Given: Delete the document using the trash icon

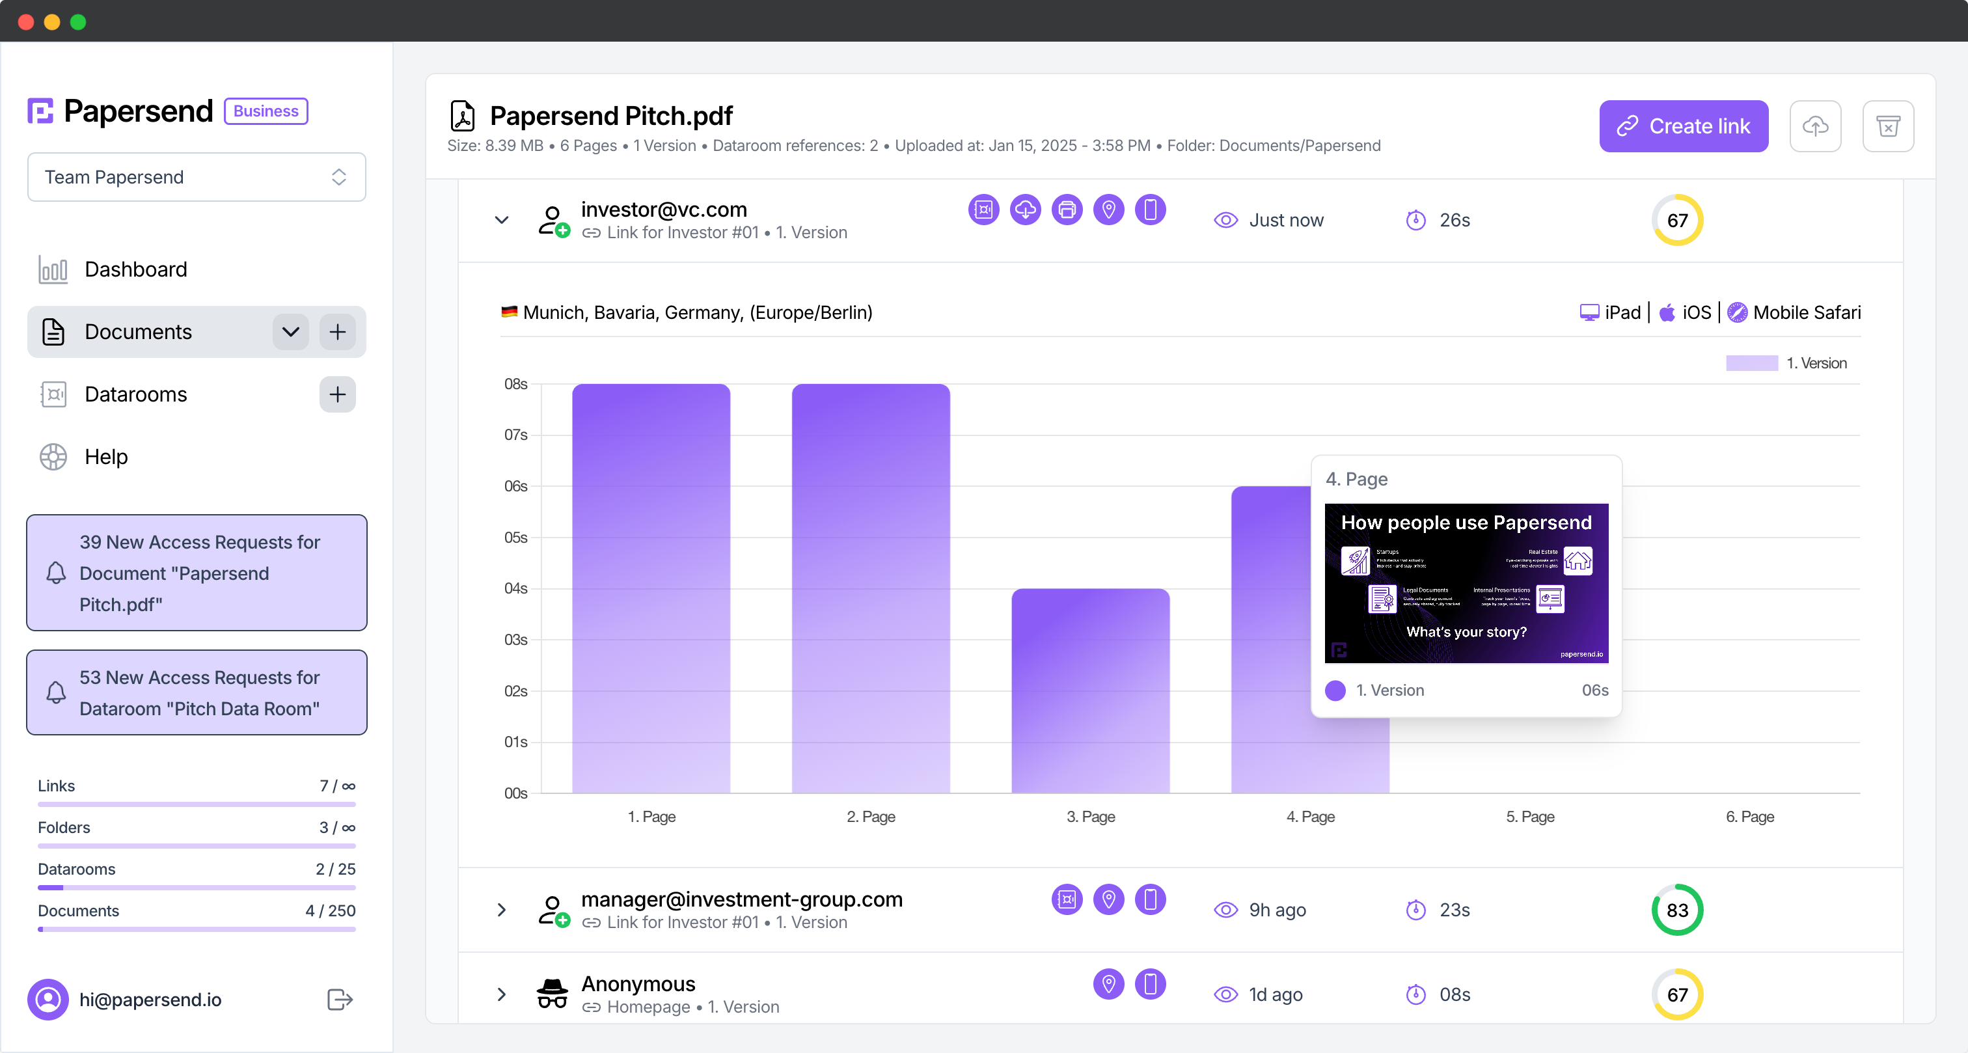Looking at the screenshot, I should coord(1888,126).
